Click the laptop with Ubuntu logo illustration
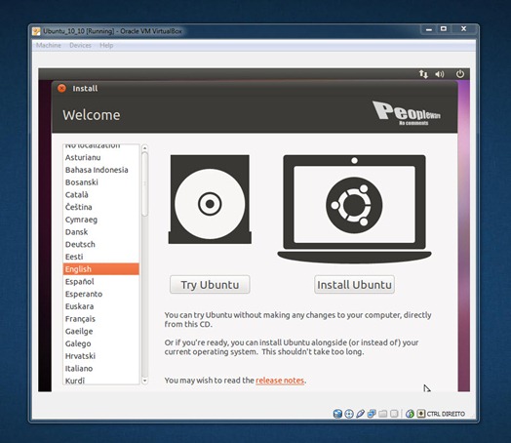The image size is (511, 443). [x=354, y=209]
